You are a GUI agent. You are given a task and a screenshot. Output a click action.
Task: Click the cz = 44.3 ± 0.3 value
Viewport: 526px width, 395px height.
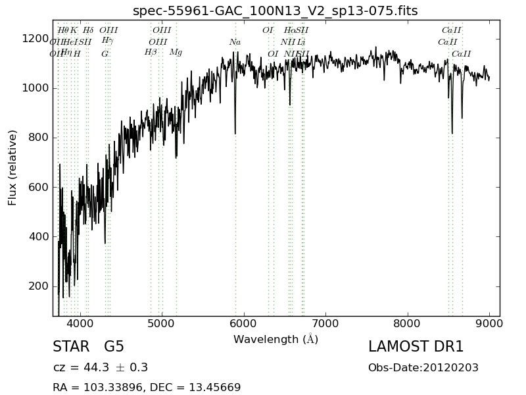pyautogui.click(x=101, y=367)
